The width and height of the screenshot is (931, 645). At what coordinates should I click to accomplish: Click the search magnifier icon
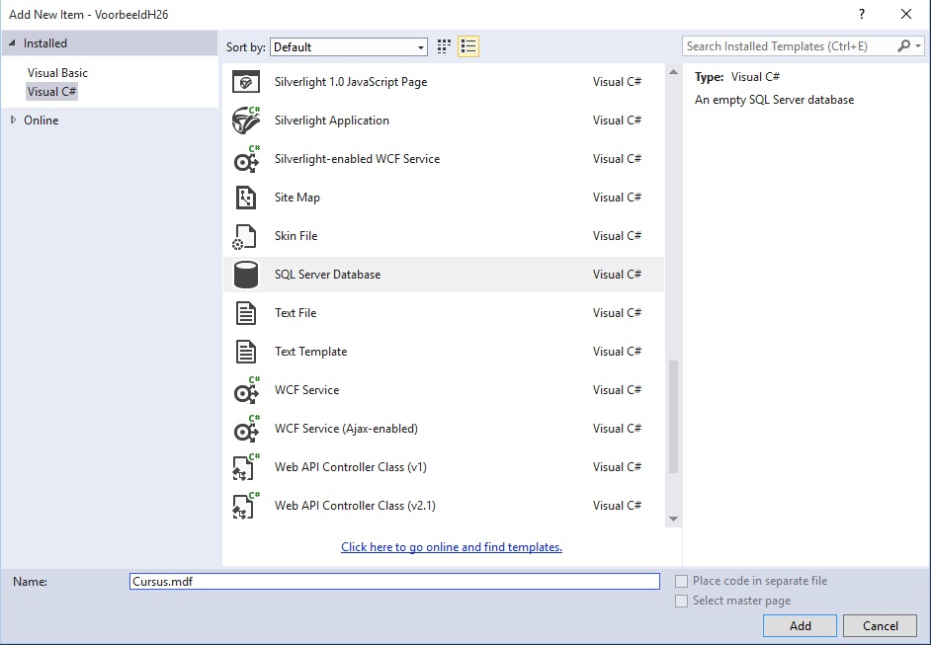[903, 46]
